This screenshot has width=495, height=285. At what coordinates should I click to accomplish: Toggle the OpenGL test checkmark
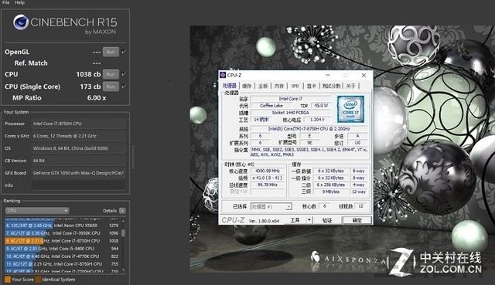click(x=124, y=52)
